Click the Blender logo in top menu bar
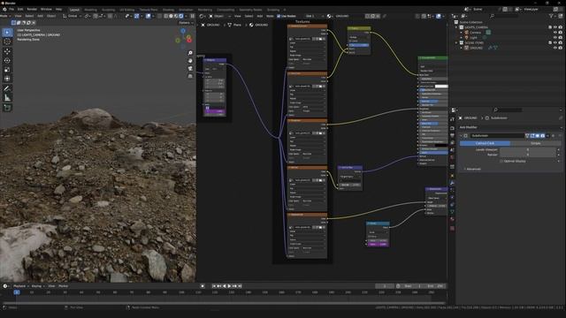566x318 pixels. [4, 10]
